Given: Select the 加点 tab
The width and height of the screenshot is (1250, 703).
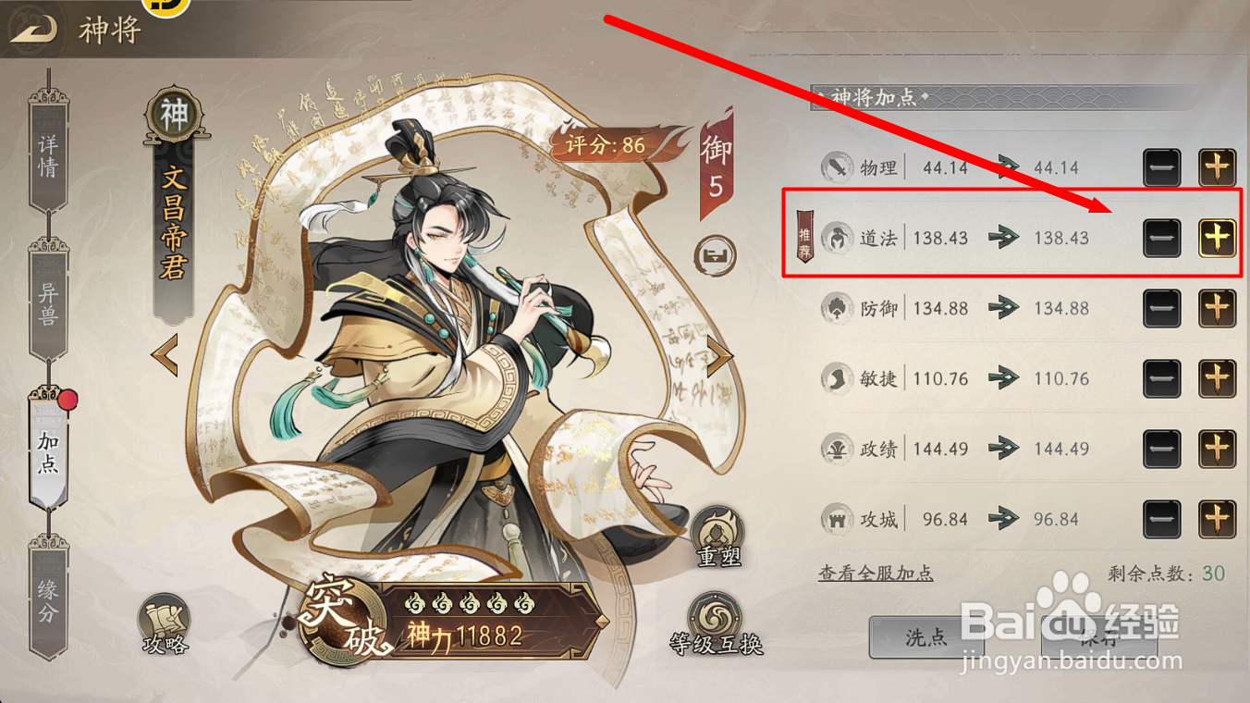Looking at the screenshot, I should [48, 451].
